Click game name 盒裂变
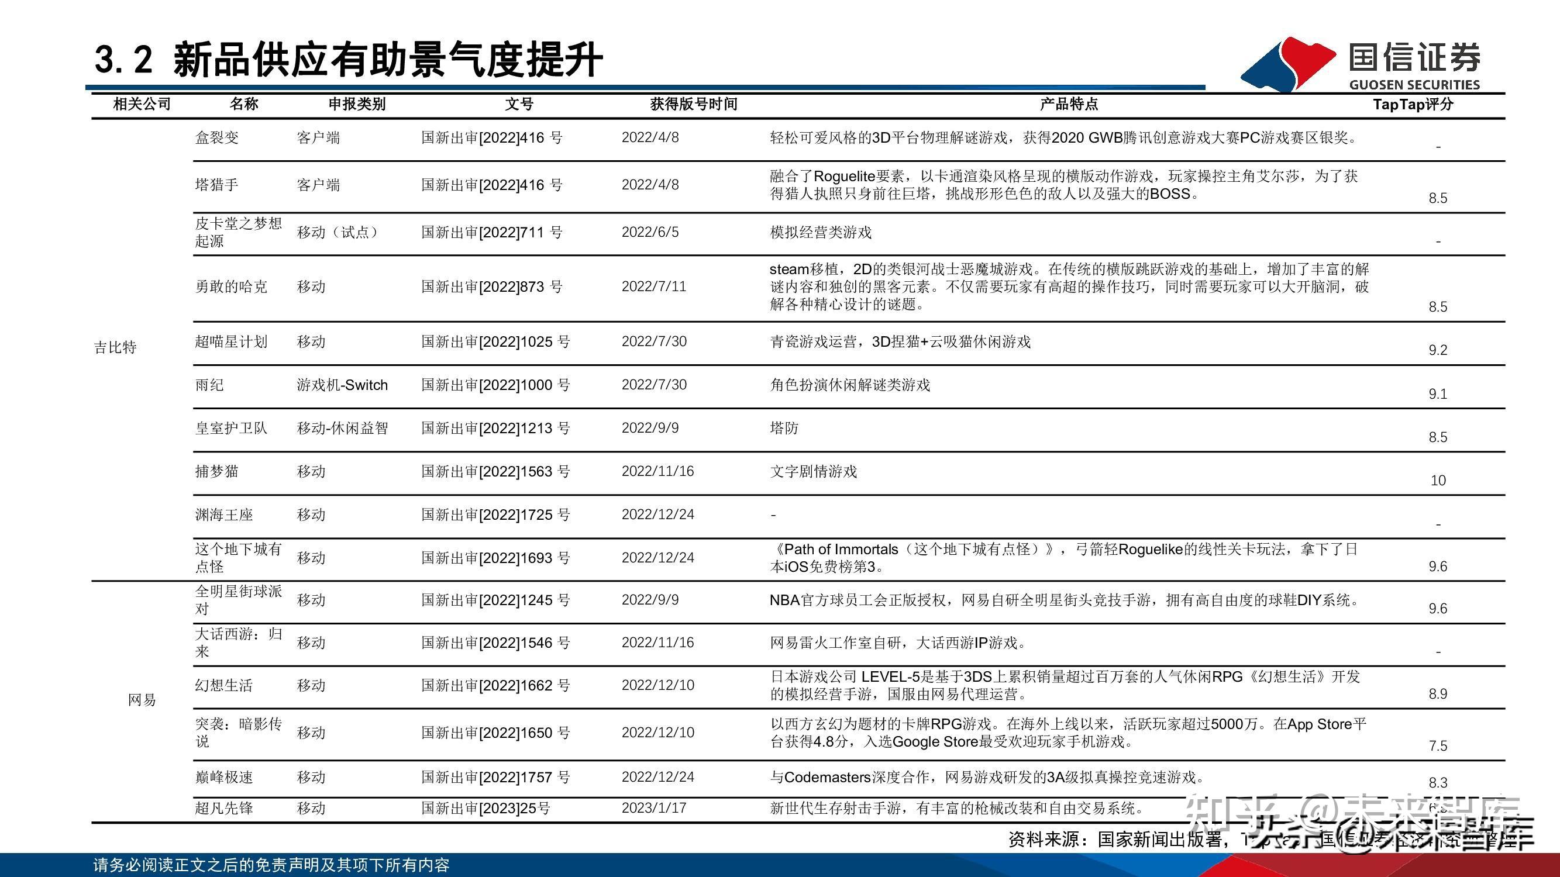 point(217,137)
